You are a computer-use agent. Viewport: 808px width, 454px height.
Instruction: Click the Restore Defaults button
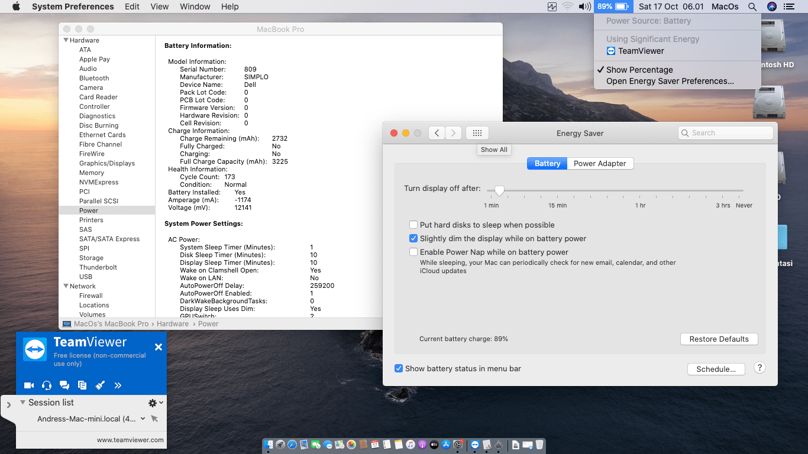click(719, 339)
